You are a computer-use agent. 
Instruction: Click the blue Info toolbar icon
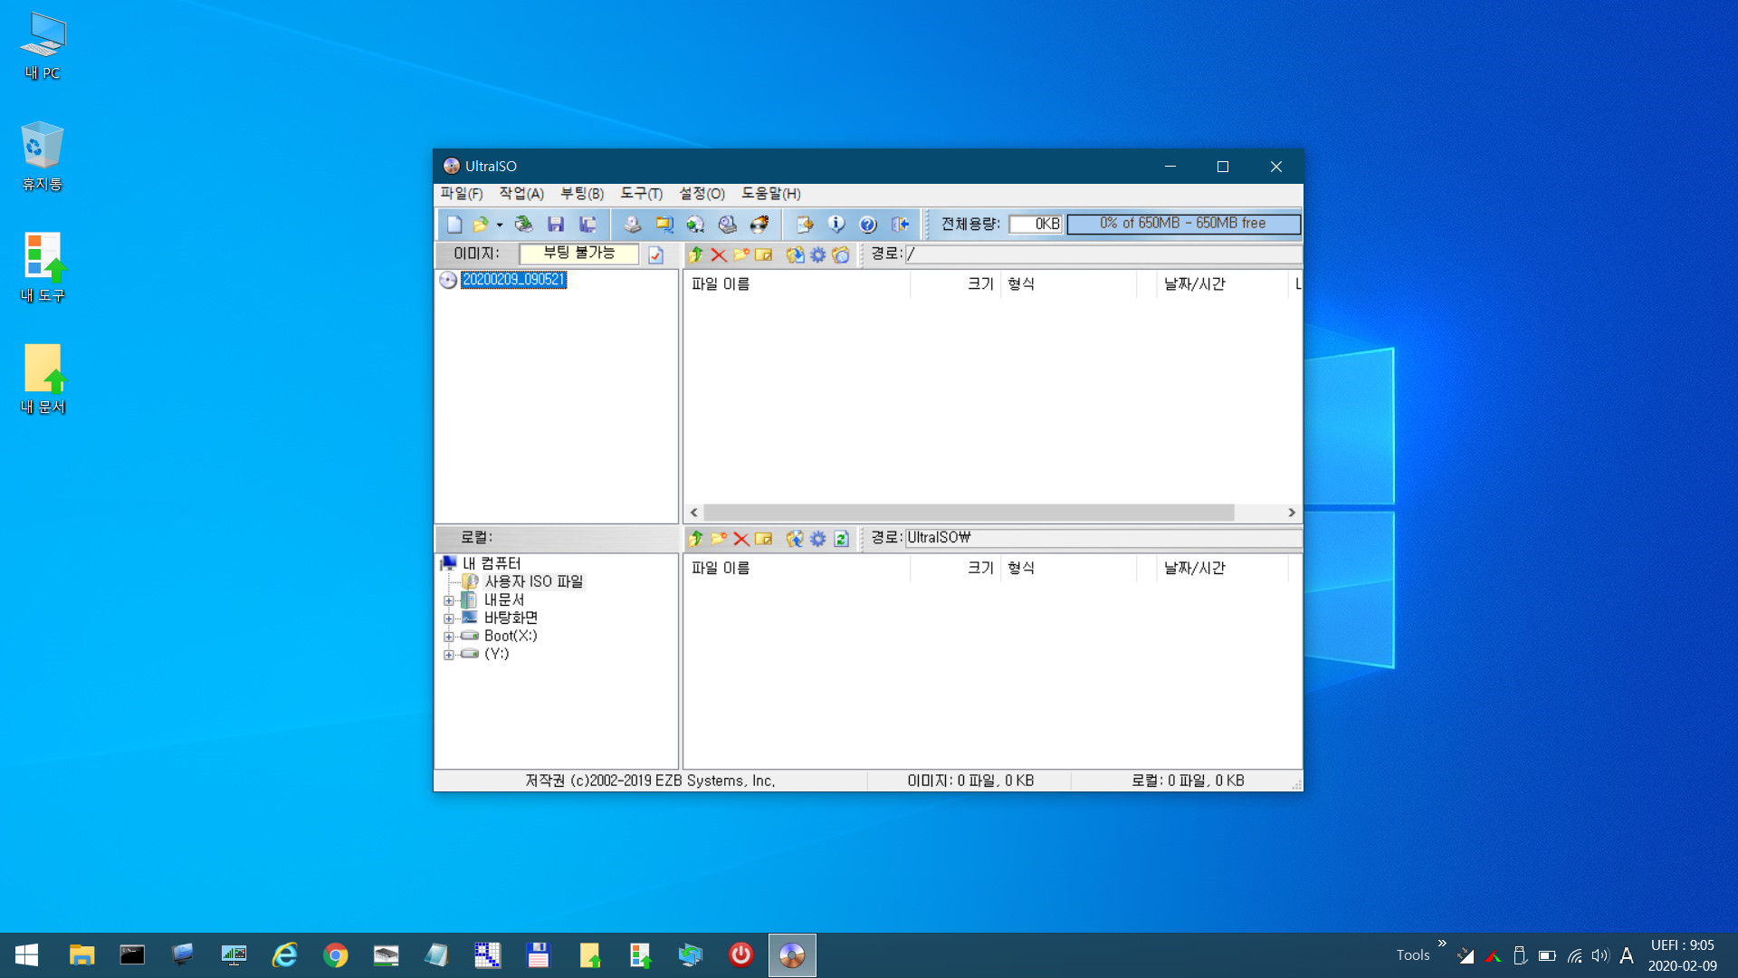point(836,224)
